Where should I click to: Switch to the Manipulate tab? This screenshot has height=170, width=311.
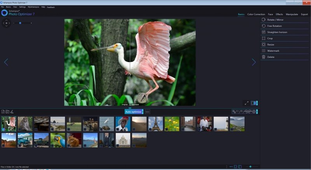pyautogui.click(x=292, y=14)
